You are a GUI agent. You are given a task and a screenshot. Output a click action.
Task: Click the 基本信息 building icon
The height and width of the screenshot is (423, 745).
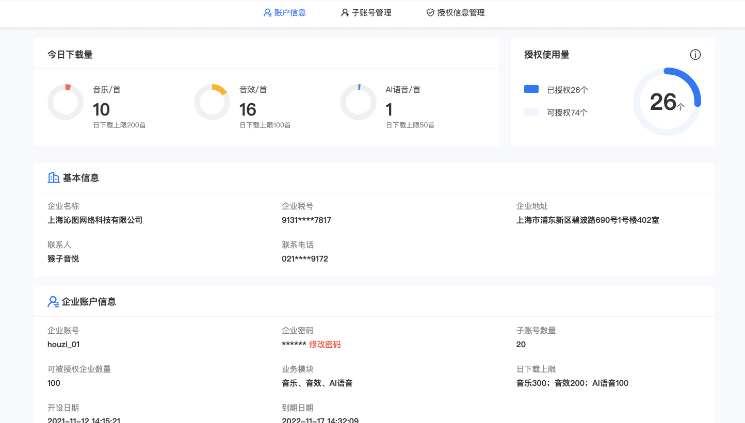54,178
